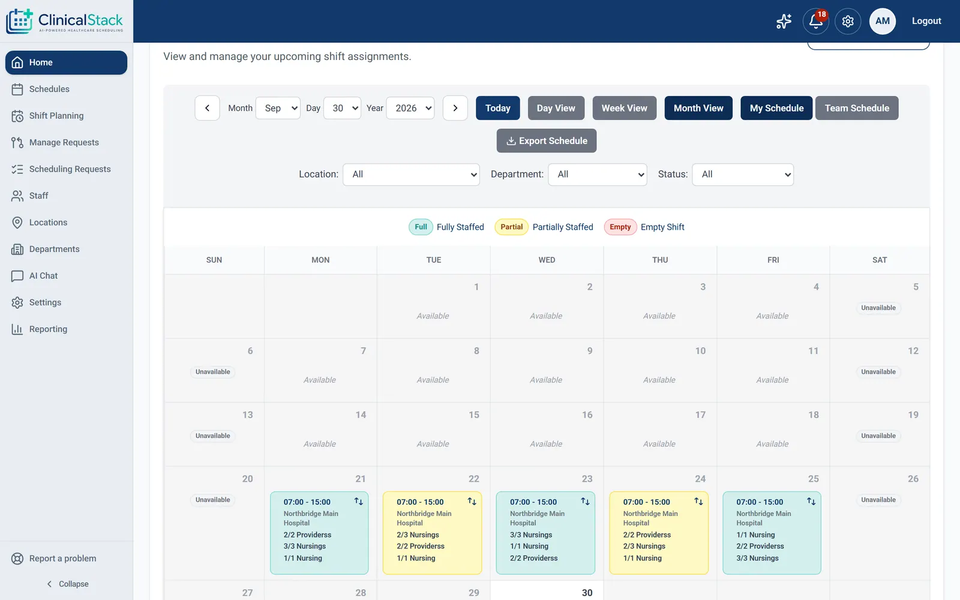Viewport: 960px width, 600px height.
Task: Click Unavailable badge on Saturday 26
Action: point(878,500)
